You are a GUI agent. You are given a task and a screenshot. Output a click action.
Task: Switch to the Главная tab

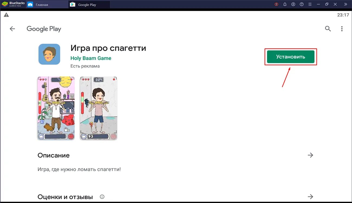(47, 5)
